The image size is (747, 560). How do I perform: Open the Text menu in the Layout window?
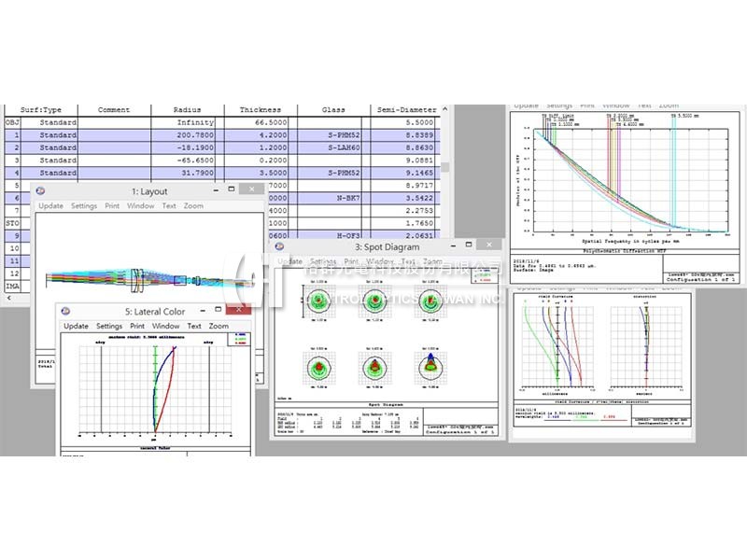tap(169, 205)
